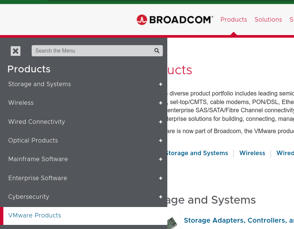Expand Cybersecurity plus icon

pos(161,197)
